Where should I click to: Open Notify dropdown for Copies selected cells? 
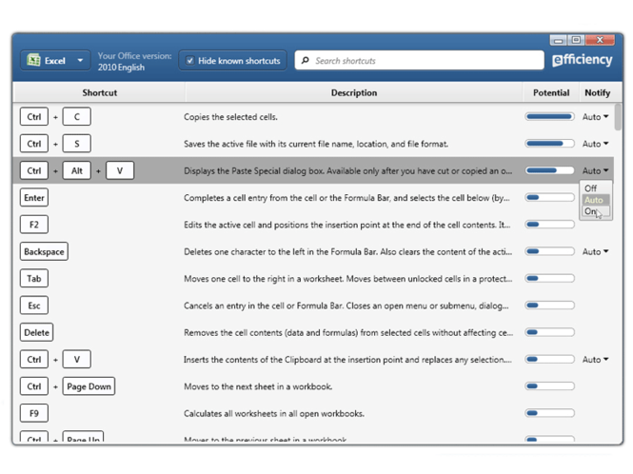coord(595,117)
